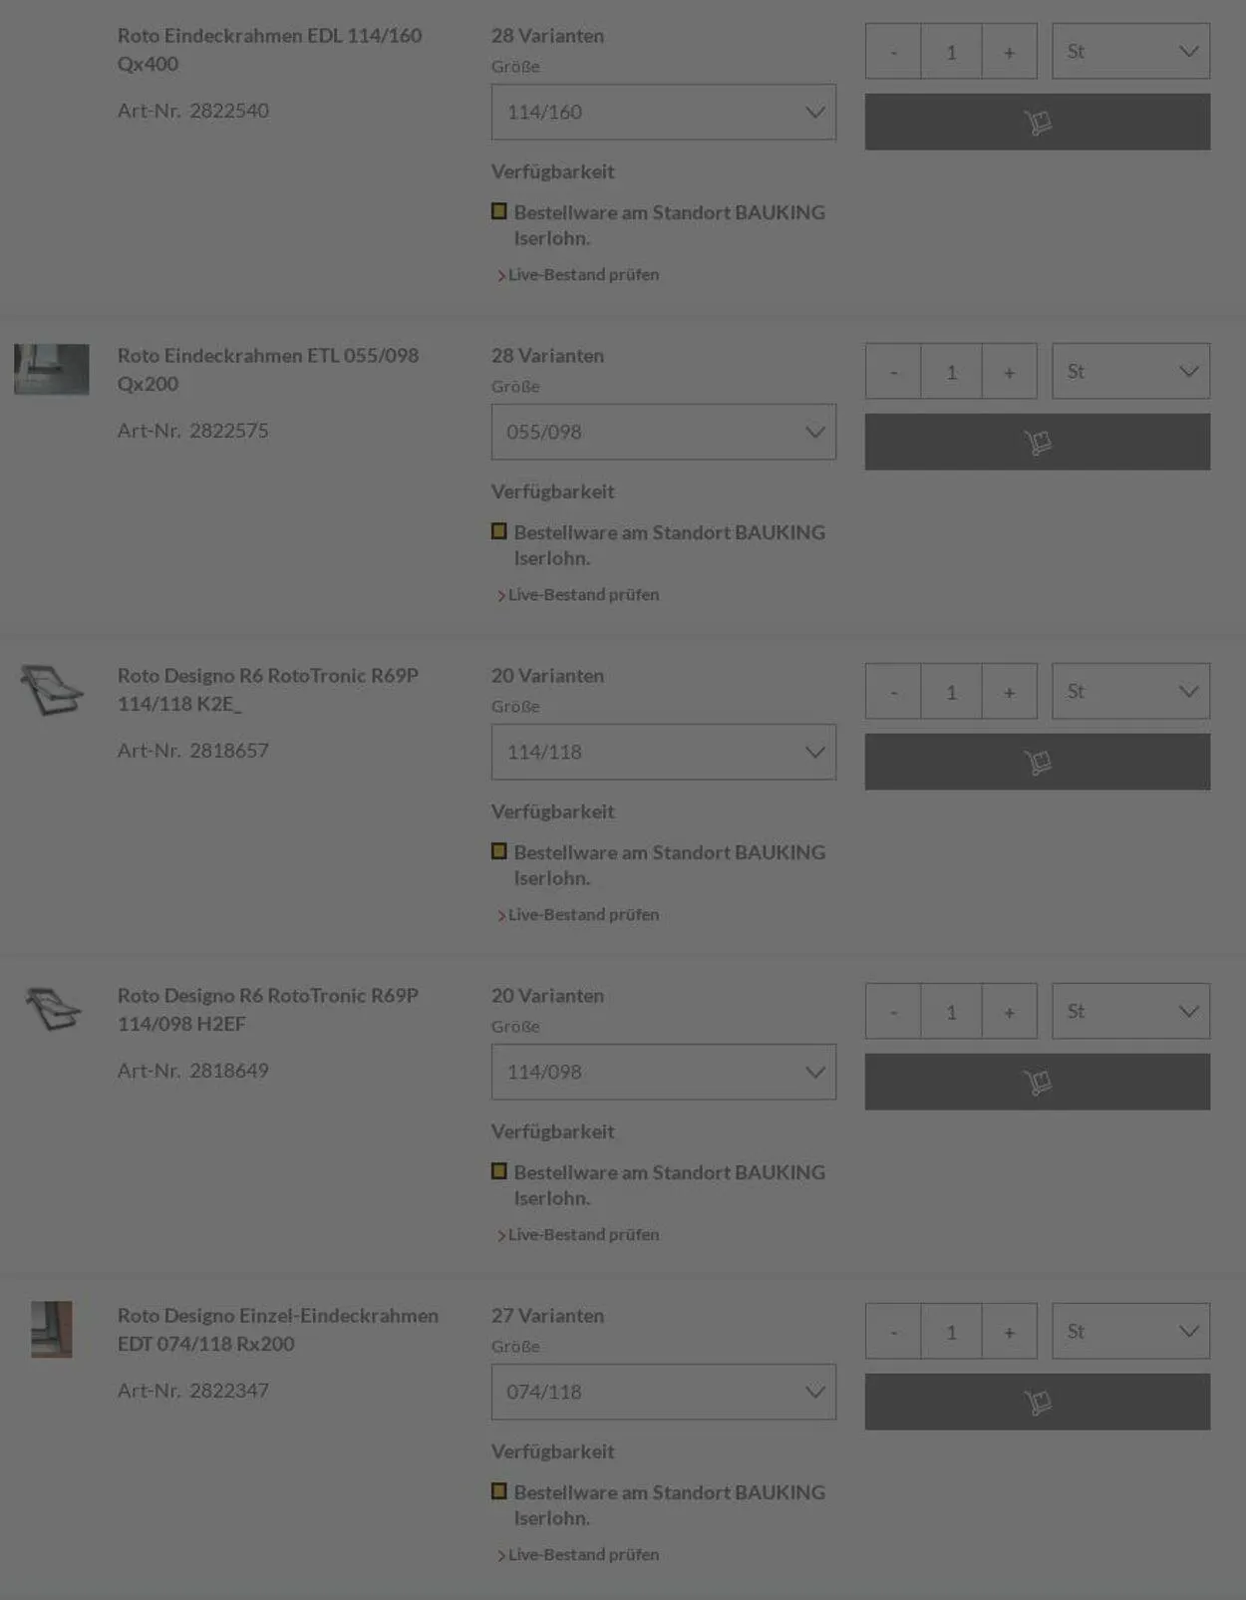Open the 055/098 Größe dropdown
The height and width of the screenshot is (1600, 1246).
[663, 432]
